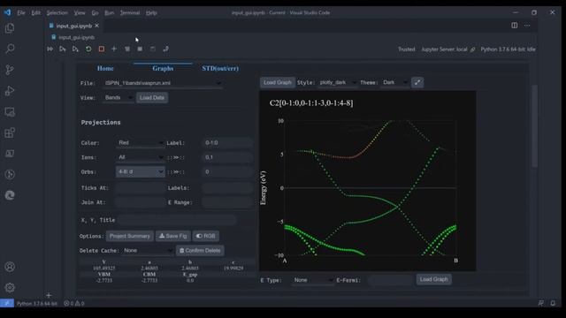Viewport: 566px width, 318px height.
Task: Switch to the Graphs tab
Action: 163,68
